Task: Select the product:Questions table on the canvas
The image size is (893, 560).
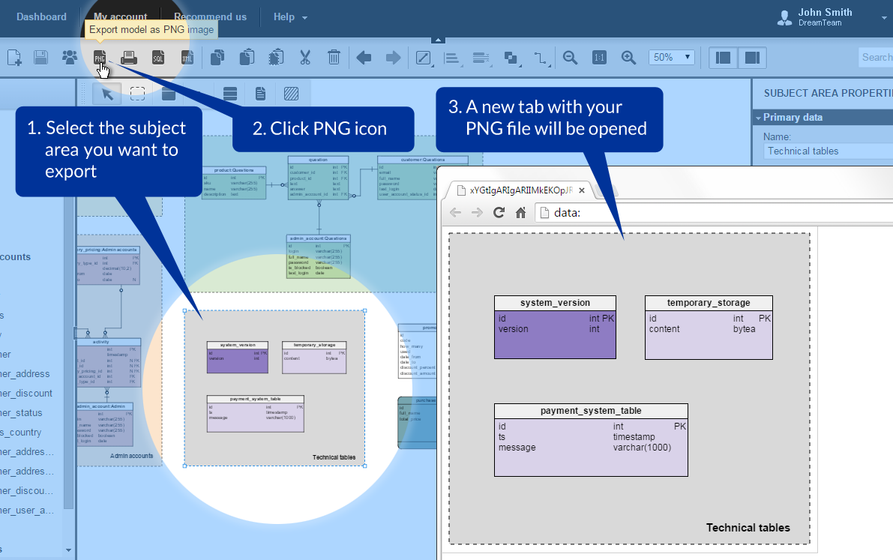Action: (x=234, y=182)
